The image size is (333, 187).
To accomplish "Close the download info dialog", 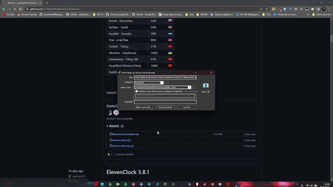I will click(x=211, y=73).
